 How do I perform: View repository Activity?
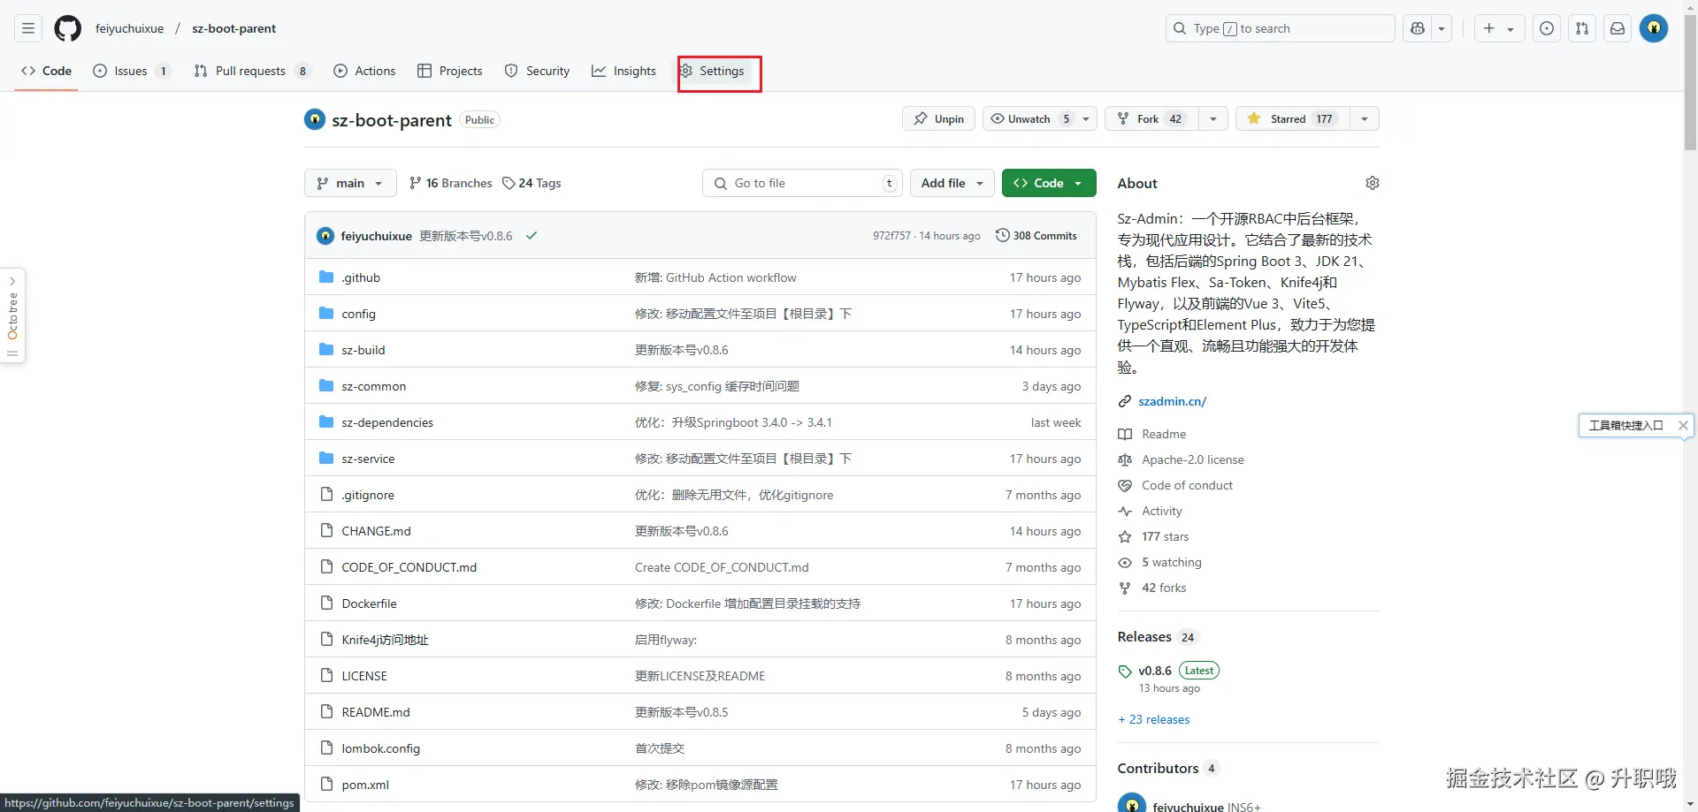[x=1161, y=511]
